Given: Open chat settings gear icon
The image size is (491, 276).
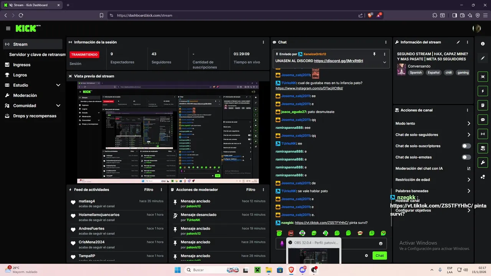Looking at the screenshot, I should pos(366,256).
